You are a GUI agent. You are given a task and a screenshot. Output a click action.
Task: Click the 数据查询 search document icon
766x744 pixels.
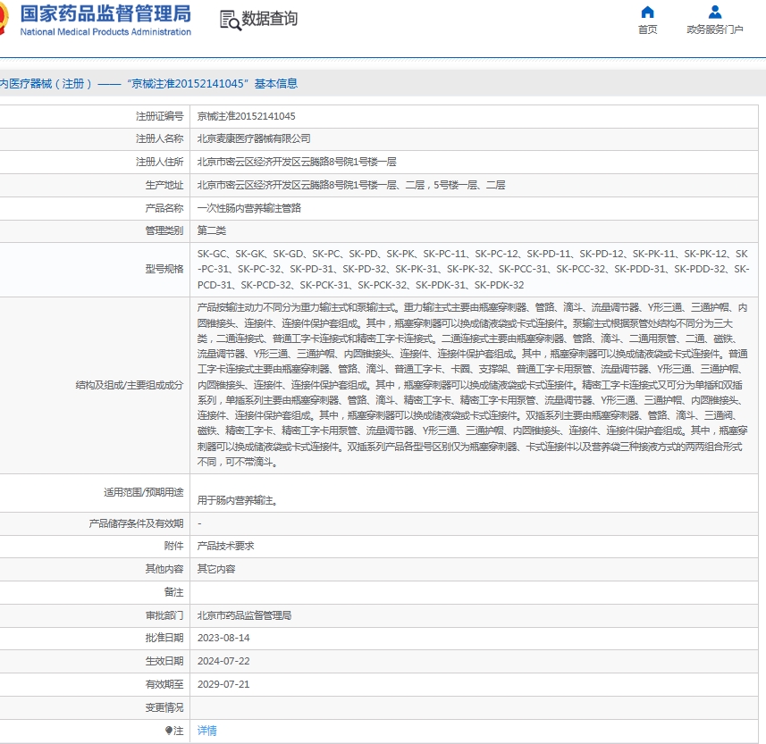coord(230,20)
